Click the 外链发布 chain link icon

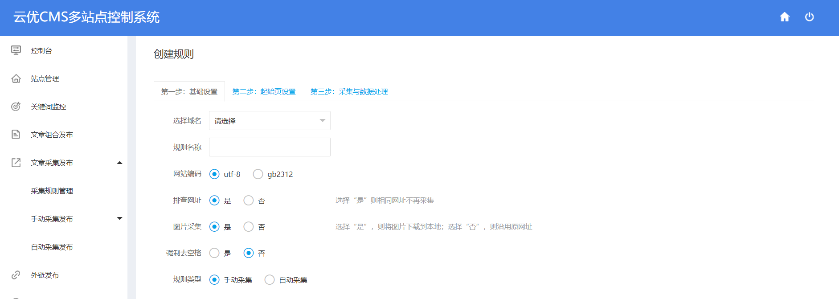(16, 275)
